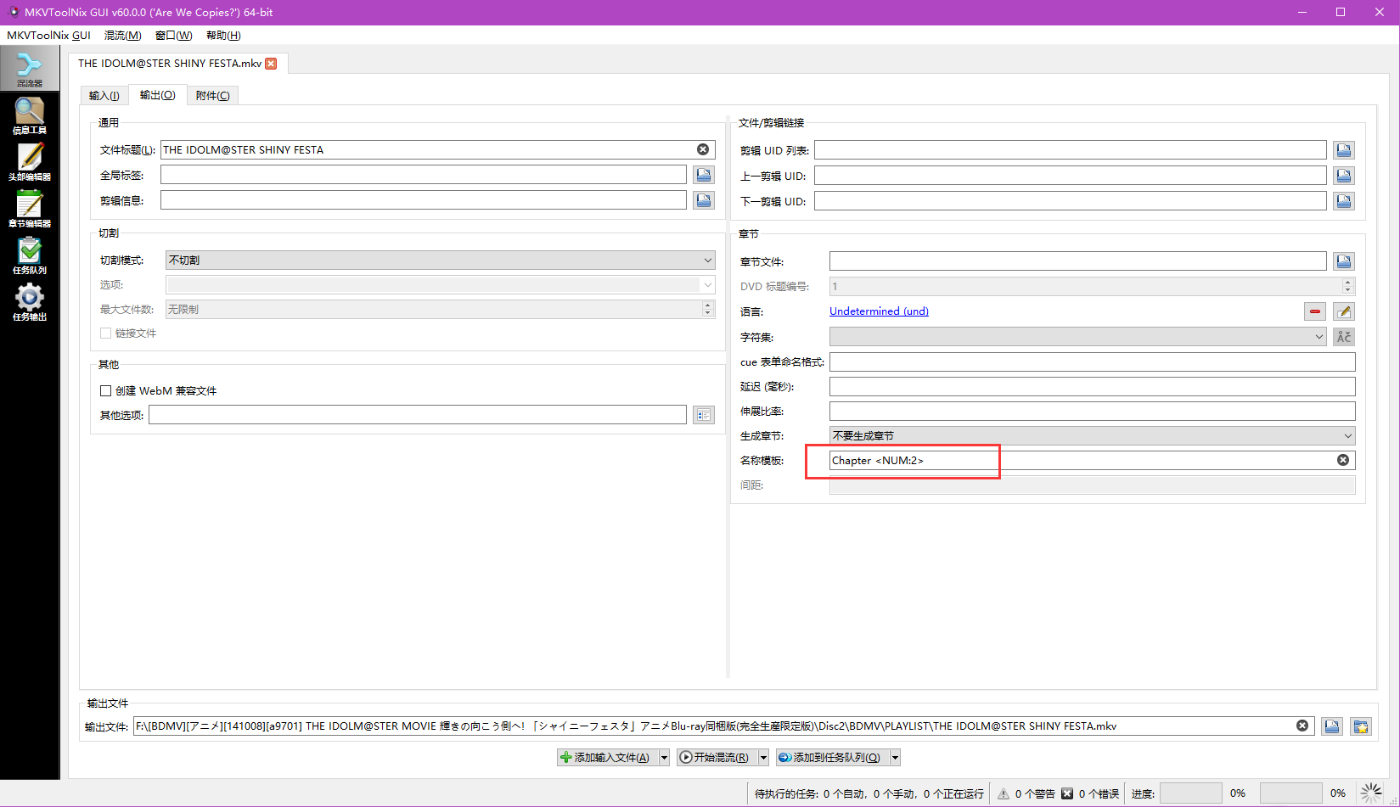Open the Header editor (头部编辑器) in sidebar
This screenshot has height=807, width=1400.
coord(30,162)
